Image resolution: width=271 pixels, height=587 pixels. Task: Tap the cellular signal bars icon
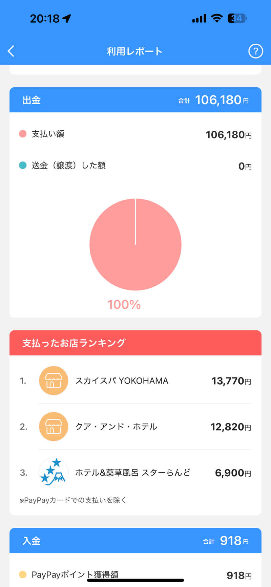(199, 19)
